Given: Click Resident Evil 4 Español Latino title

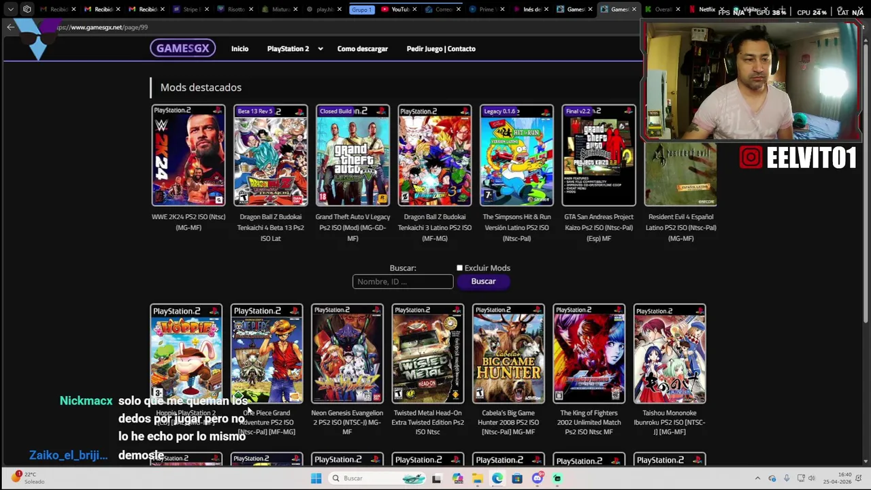Looking at the screenshot, I should click(680, 227).
